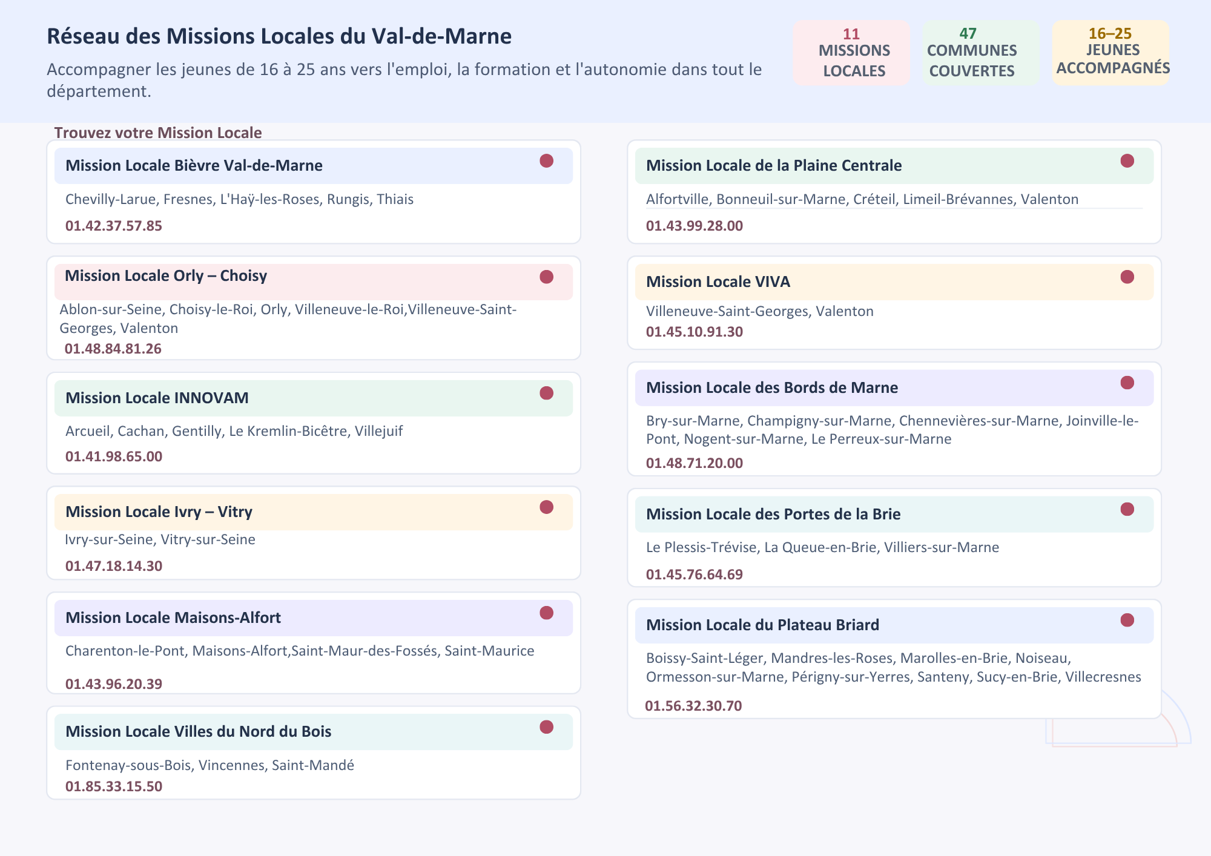Select the 47 Communes Couvertes stat badge
Screen dimensions: 1211x856
point(980,53)
